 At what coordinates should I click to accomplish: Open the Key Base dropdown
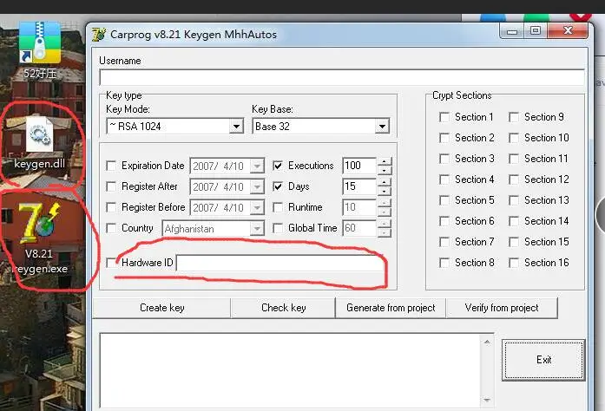(382, 127)
